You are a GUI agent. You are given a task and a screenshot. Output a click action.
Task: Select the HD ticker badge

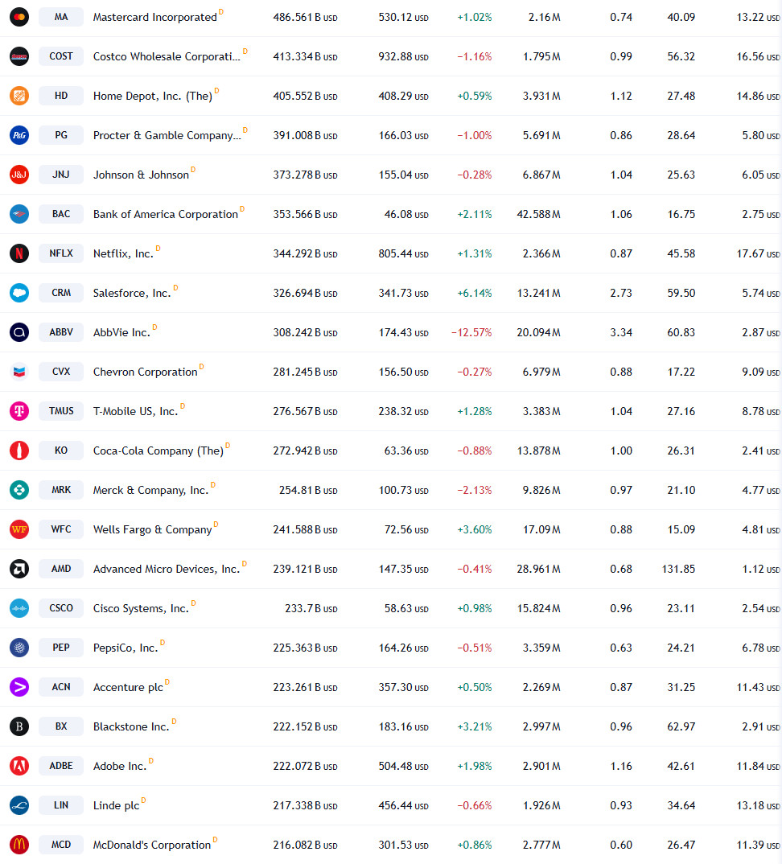point(61,96)
